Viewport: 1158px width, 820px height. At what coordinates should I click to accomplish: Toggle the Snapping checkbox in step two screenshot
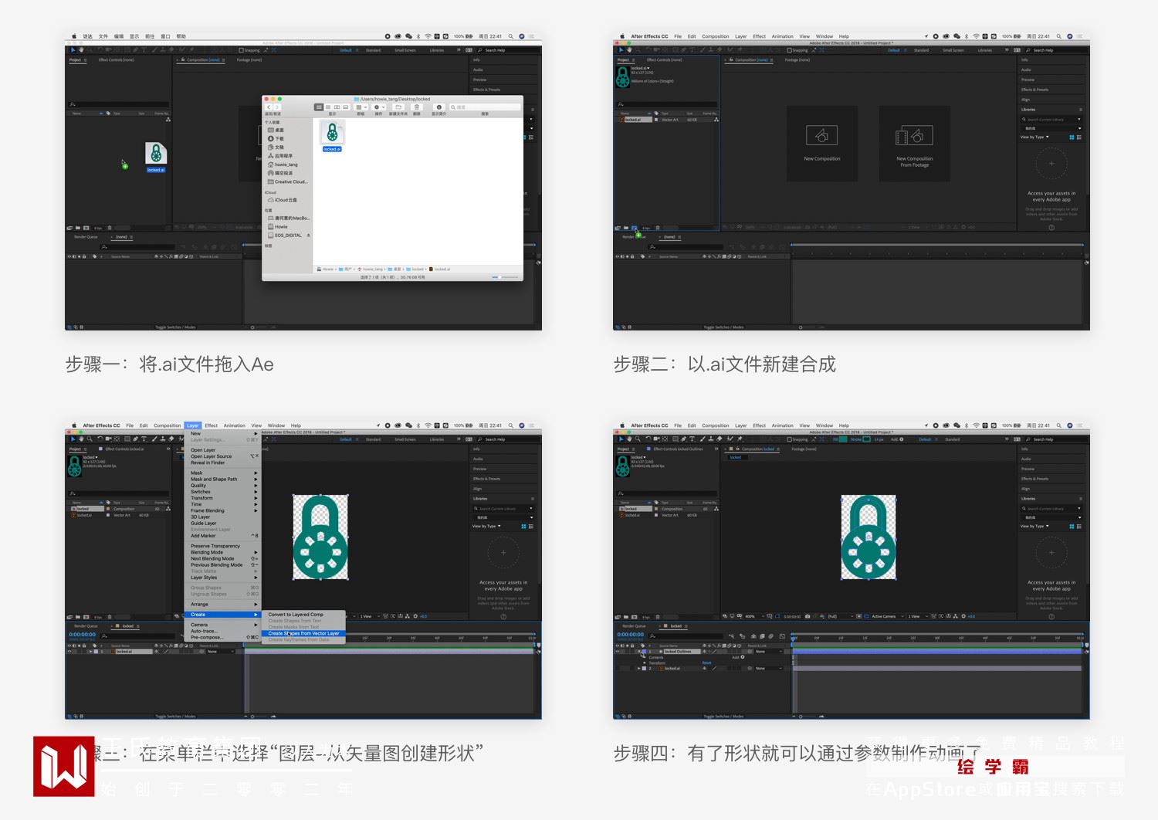pos(789,50)
